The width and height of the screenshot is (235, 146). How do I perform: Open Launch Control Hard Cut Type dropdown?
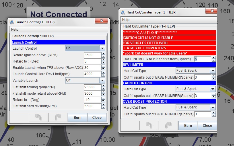point(196,89)
